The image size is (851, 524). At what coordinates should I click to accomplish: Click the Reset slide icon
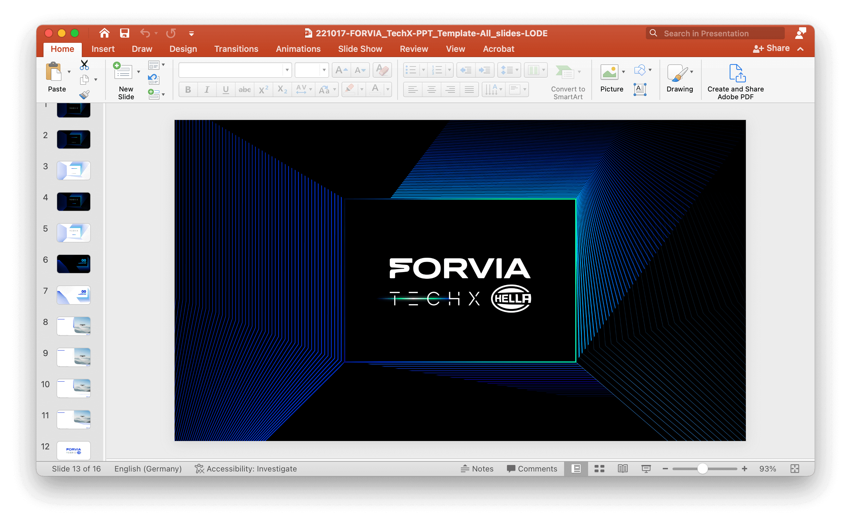click(153, 80)
